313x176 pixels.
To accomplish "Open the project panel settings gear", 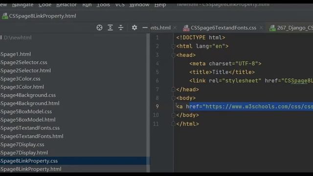I will pyautogui.click(x=134, y=27).
